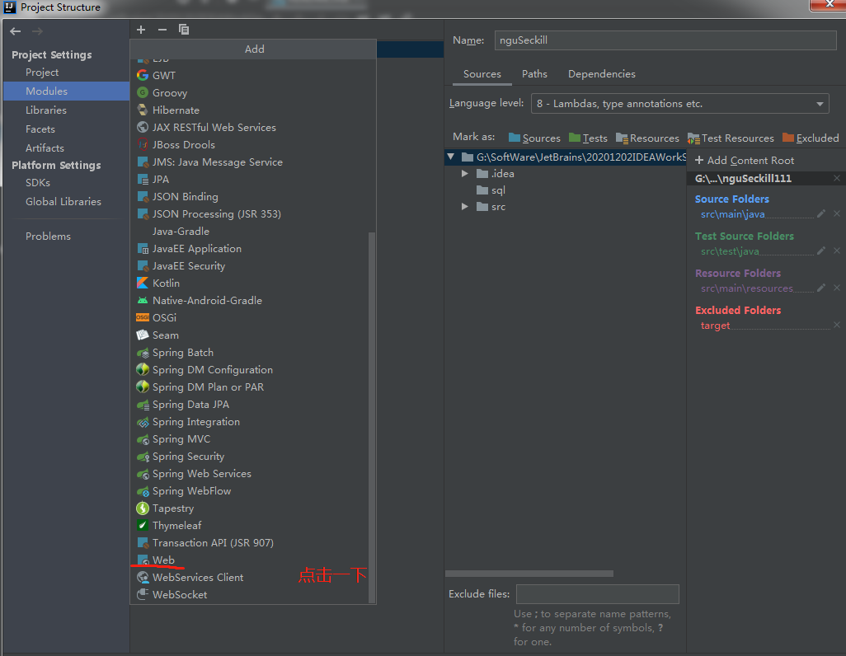
Task: Click the Exclude files input field
Action: click(x=597, y=594)
